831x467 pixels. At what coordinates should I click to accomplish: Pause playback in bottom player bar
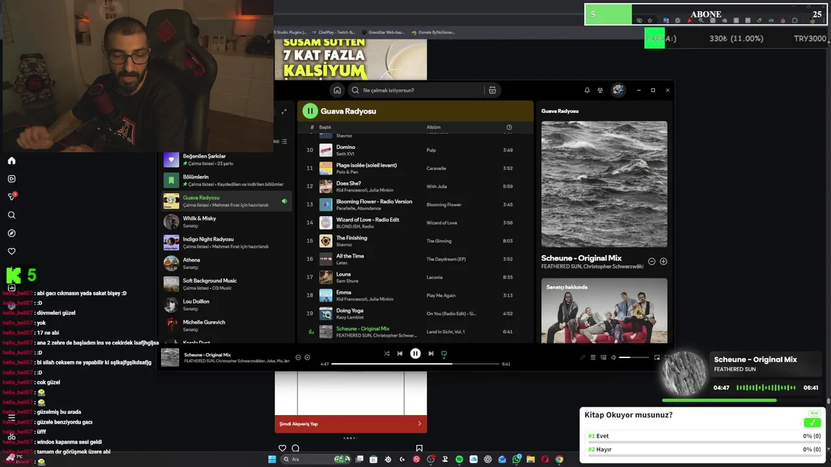[415, 353]
